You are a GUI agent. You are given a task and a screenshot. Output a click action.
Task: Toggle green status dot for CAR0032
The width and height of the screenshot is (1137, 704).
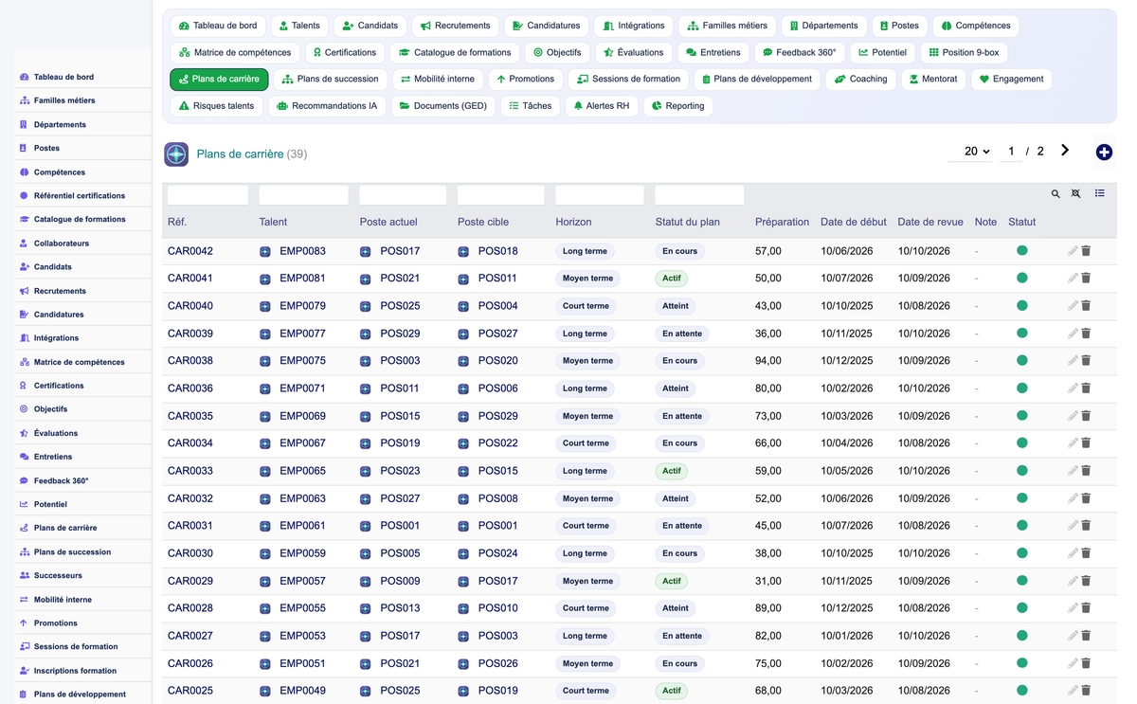1022,498
